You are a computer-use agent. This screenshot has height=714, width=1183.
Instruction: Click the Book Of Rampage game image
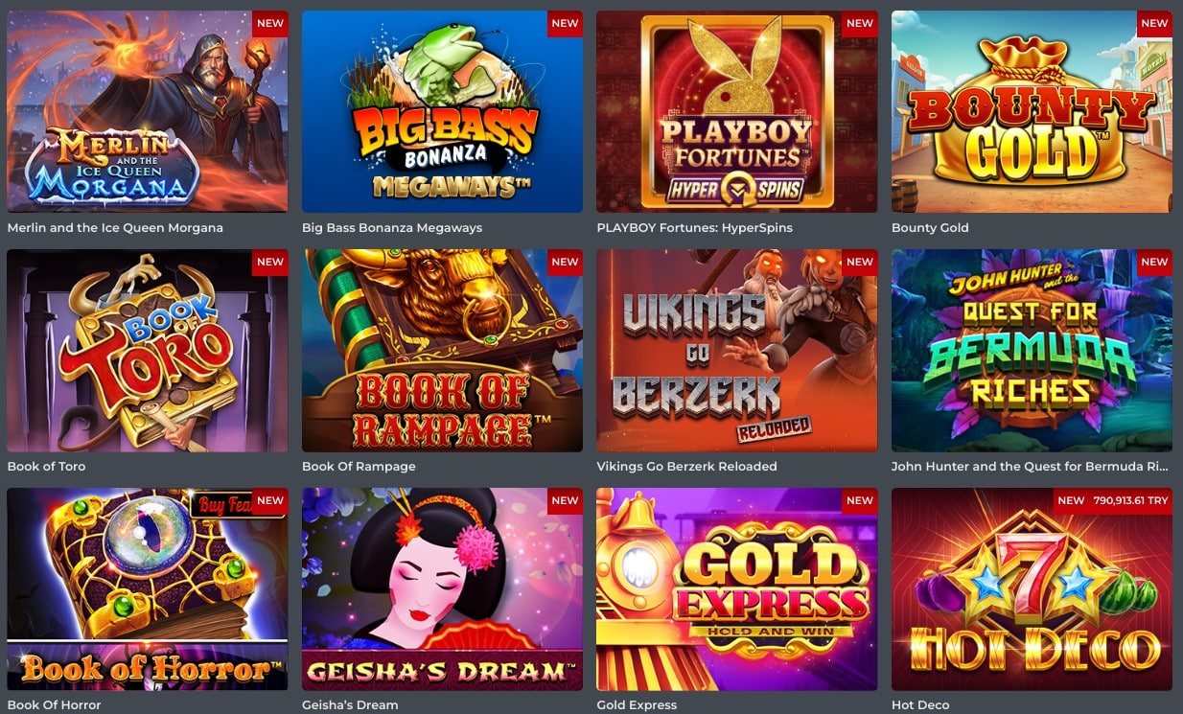pos(442,351)
